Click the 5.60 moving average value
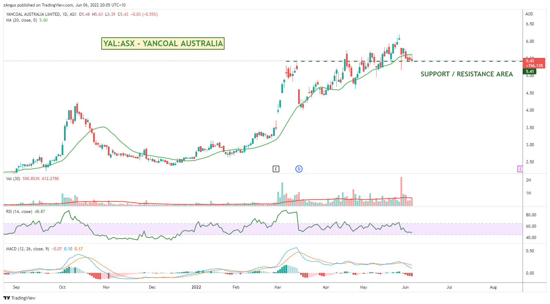The width and height of the screenshot is (550, 304). click(43, 20)
